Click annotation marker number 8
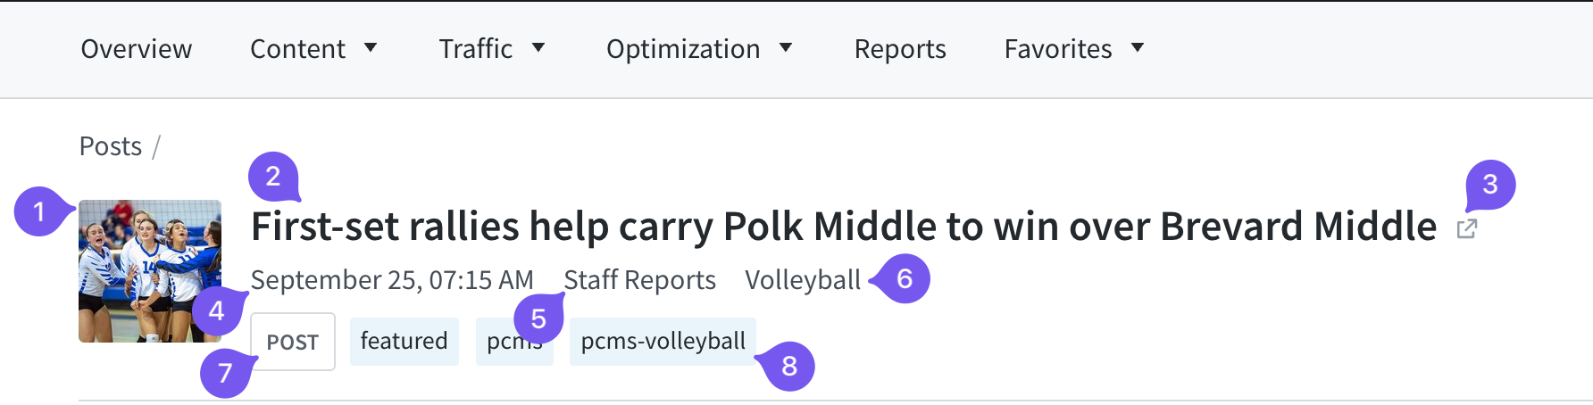 click(788, 366)
